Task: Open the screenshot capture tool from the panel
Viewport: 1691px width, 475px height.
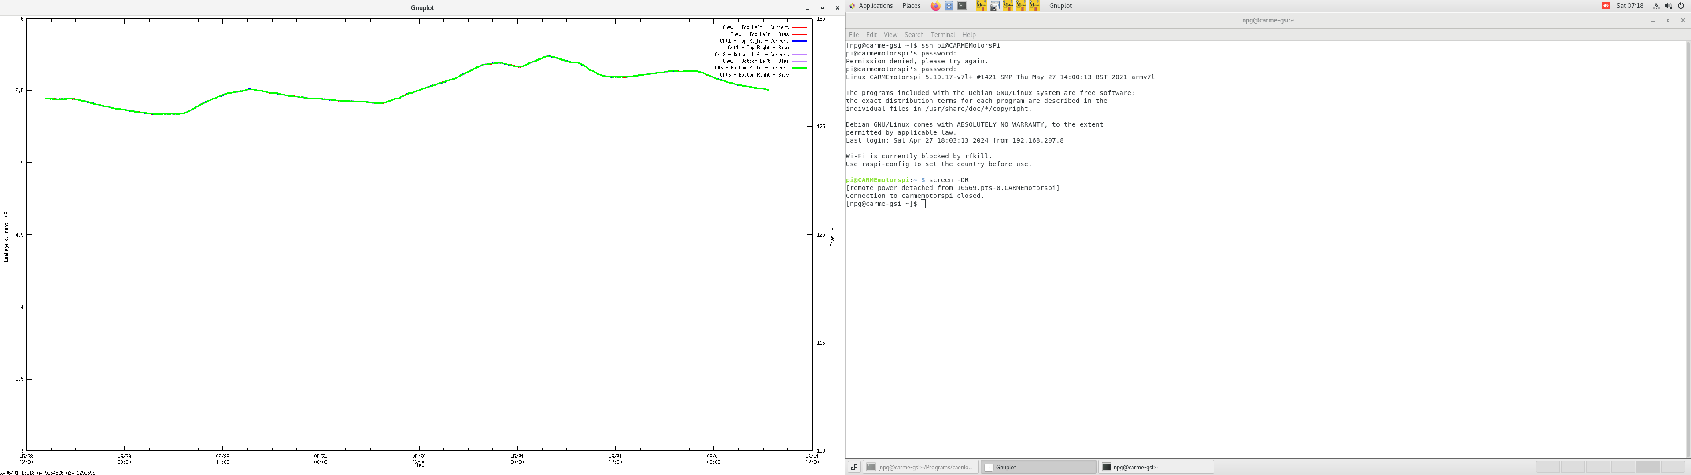Action: coord(994,5)
